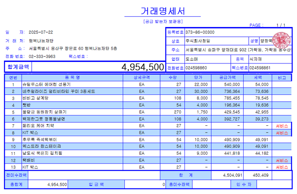Viewport: 297px width, 194px height.
Task: Select 서비스 note for 페리오 케어 치약
Action: pyautogui.click(x=282, y=126)
